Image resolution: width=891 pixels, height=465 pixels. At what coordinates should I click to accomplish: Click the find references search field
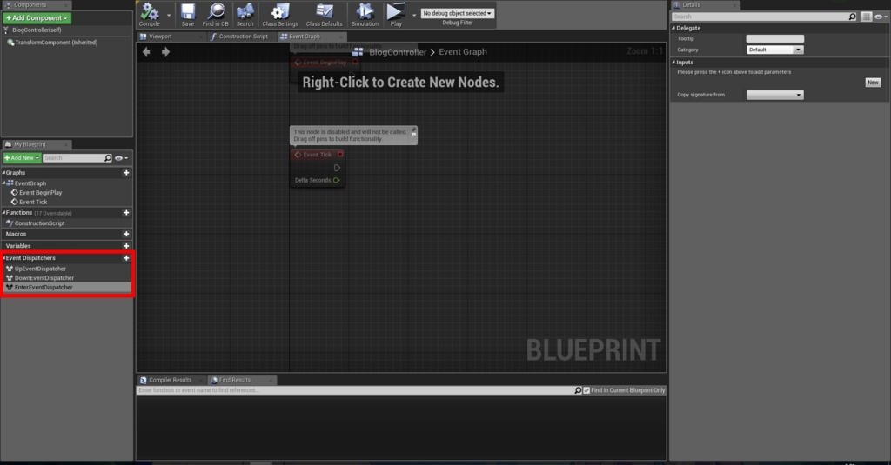click(356, 390)
